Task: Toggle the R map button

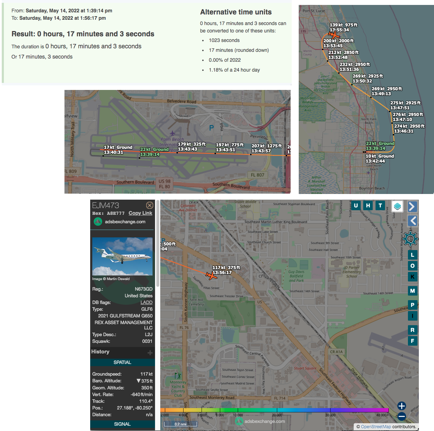Action: [413, 330]
